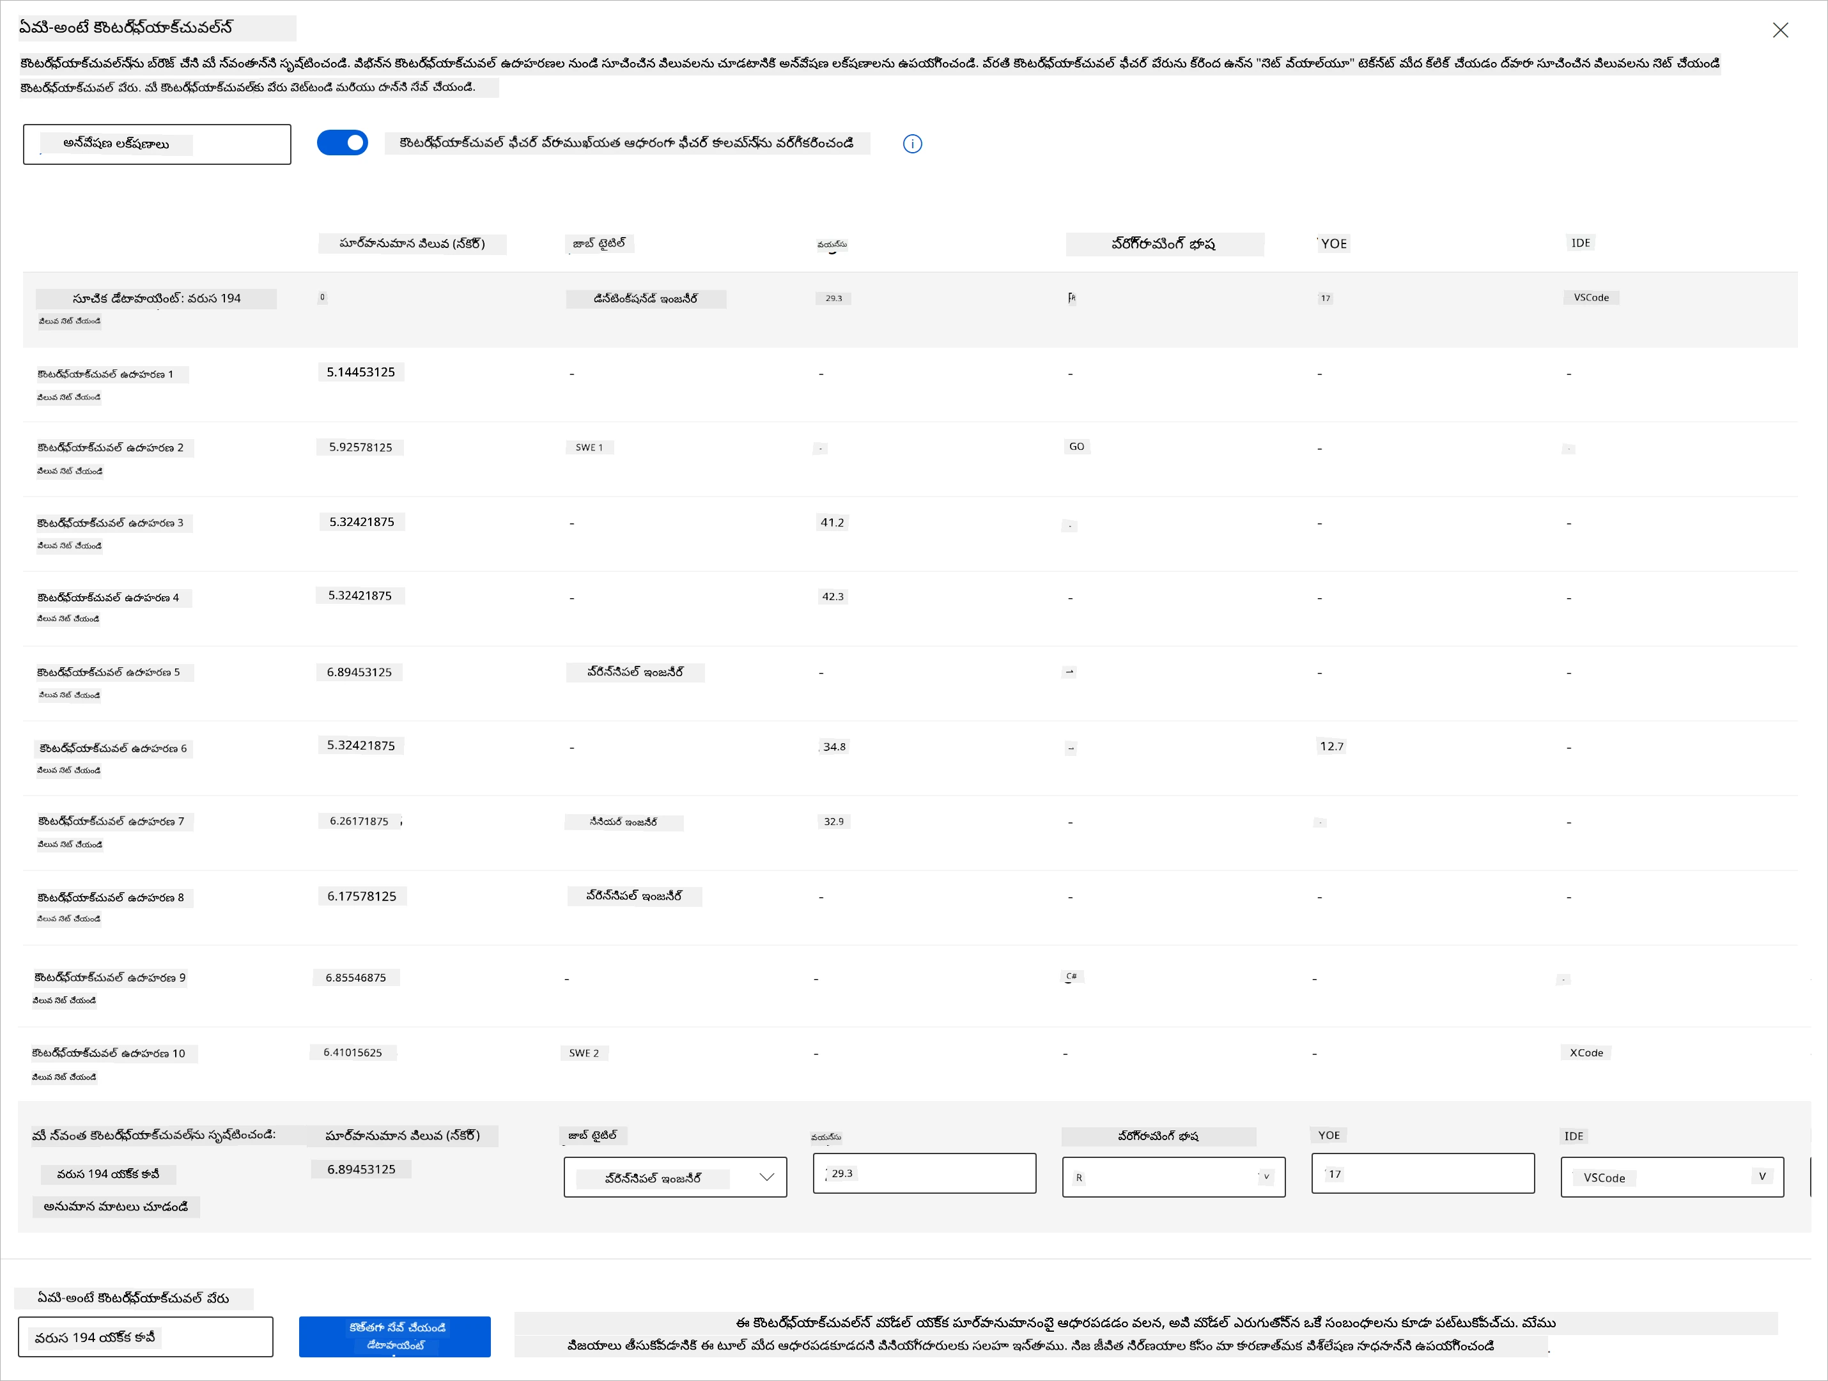This screenshot has height=1381, width=1828.
Task: Click the score value 5.14453125
Action: (x=360, y=373)
